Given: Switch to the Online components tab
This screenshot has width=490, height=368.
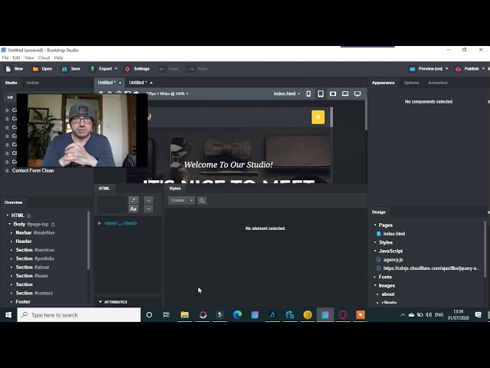Looking at the screenshot, I should (x=32, y=83).
